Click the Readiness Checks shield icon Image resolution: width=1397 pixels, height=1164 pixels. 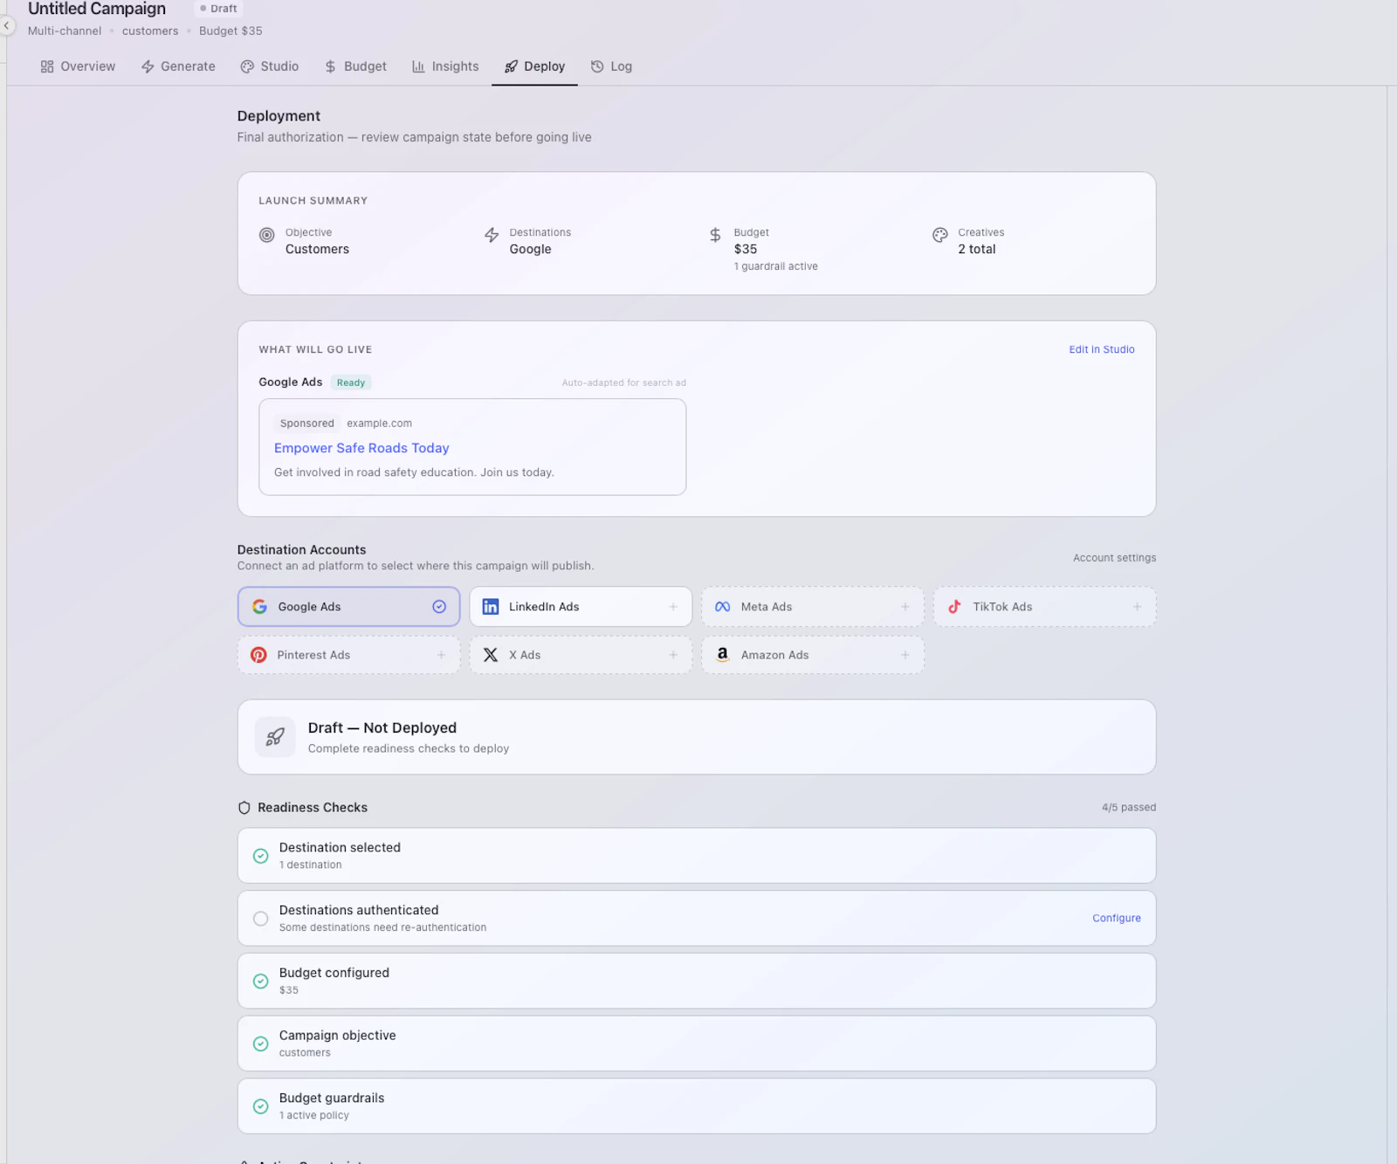(x=244, y=808)
